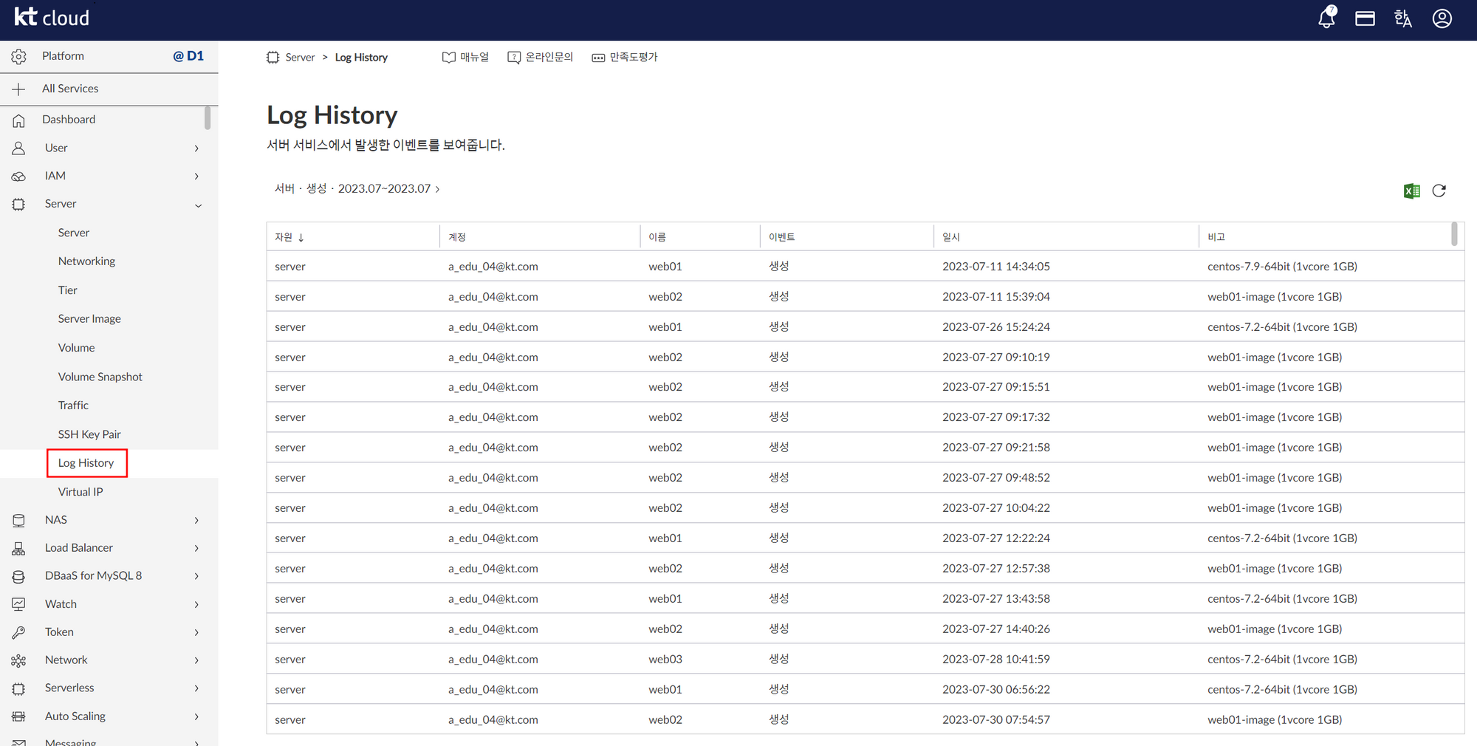Viewport: 1477px width, 746px height.
Task: Expand the IAM menu chevron
Action: (x=196, y=177)
